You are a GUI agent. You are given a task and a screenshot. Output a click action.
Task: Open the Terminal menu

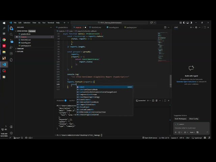click(51, 23)
